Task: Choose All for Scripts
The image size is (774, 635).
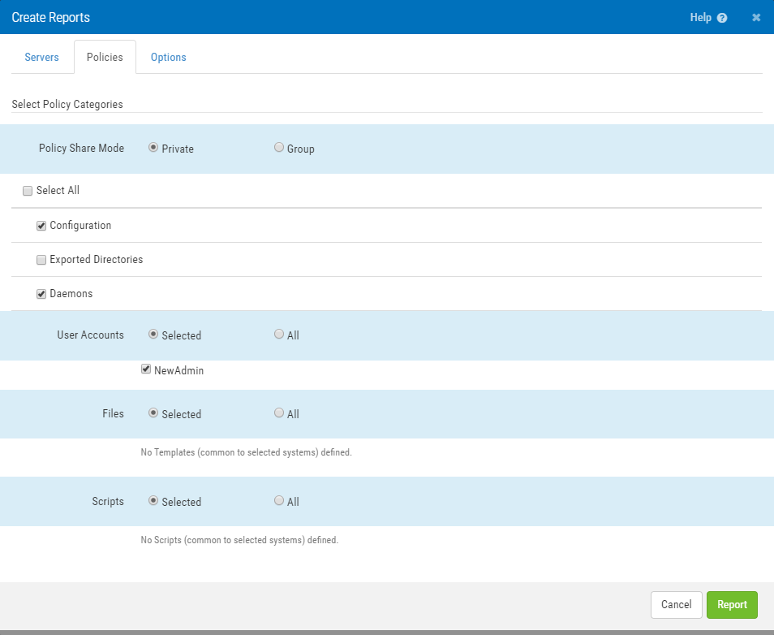Action: 279,501
